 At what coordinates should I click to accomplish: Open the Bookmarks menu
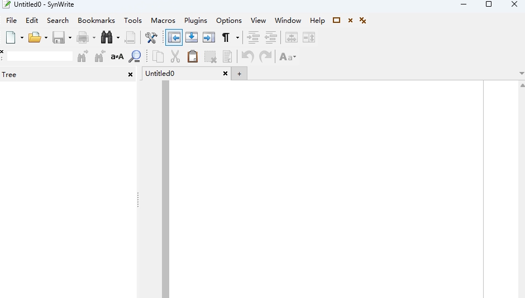pyautogui.click(x=97, y=21)
